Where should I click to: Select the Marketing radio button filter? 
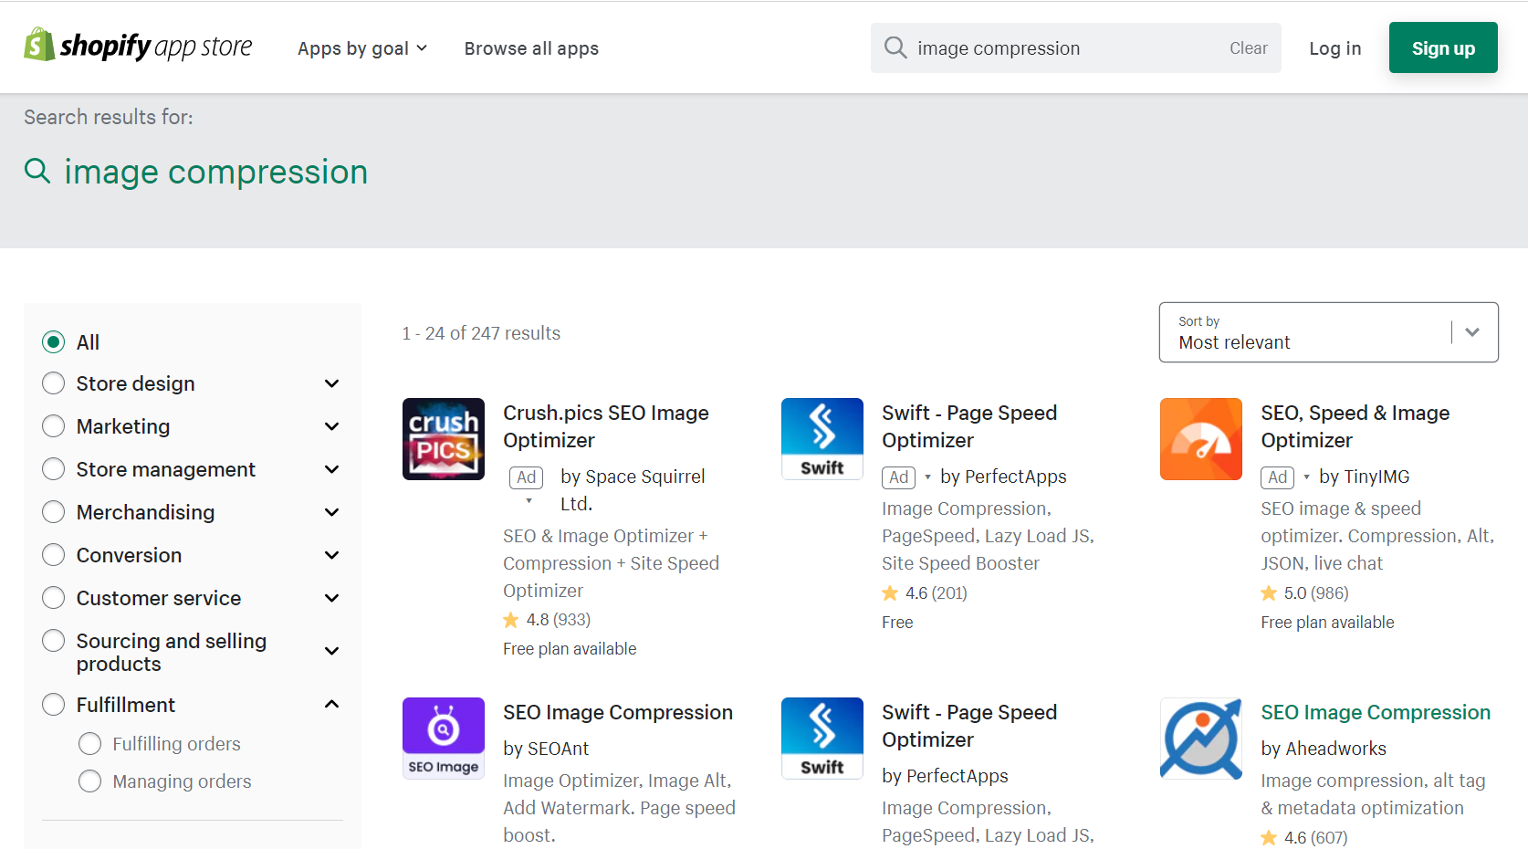pyautogui.click(x=54, y=426)
